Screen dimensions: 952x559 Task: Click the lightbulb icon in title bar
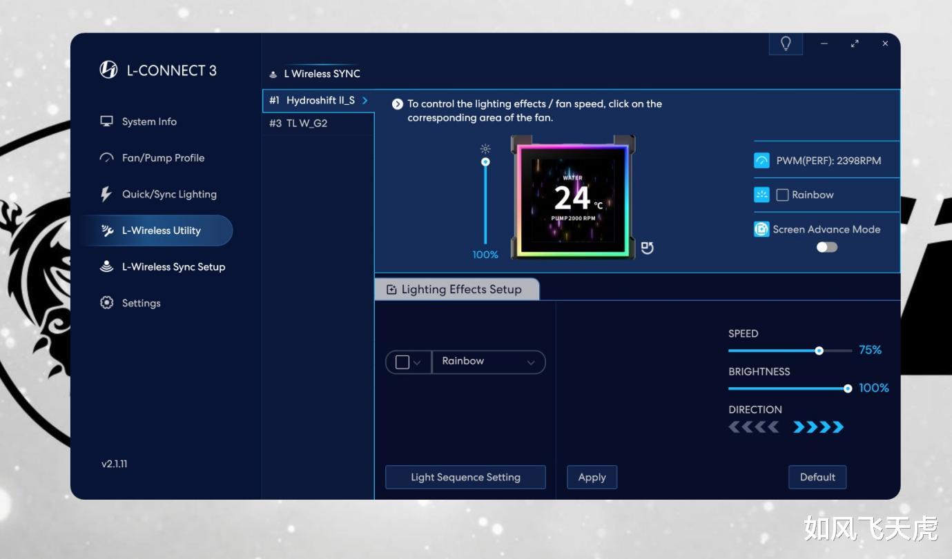(x=786, y=43)
